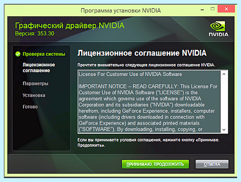The image size is (241, 182).
Task: Click the NVIDIA logo icon
Action: 219,29
